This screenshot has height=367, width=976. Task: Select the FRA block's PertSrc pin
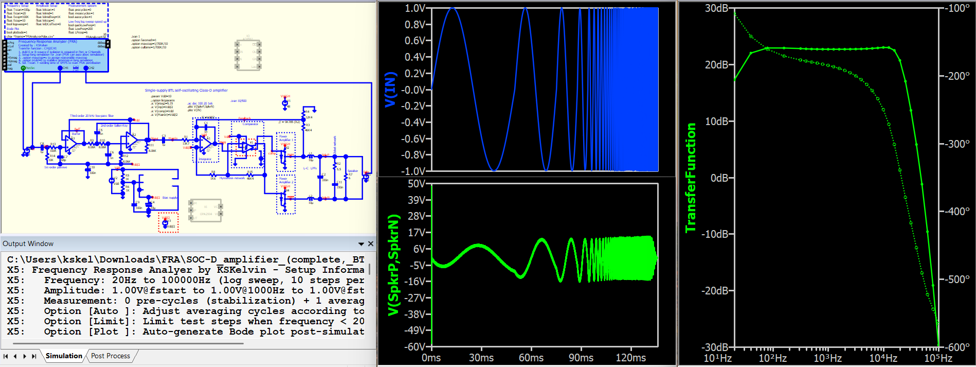pos(23,68)
